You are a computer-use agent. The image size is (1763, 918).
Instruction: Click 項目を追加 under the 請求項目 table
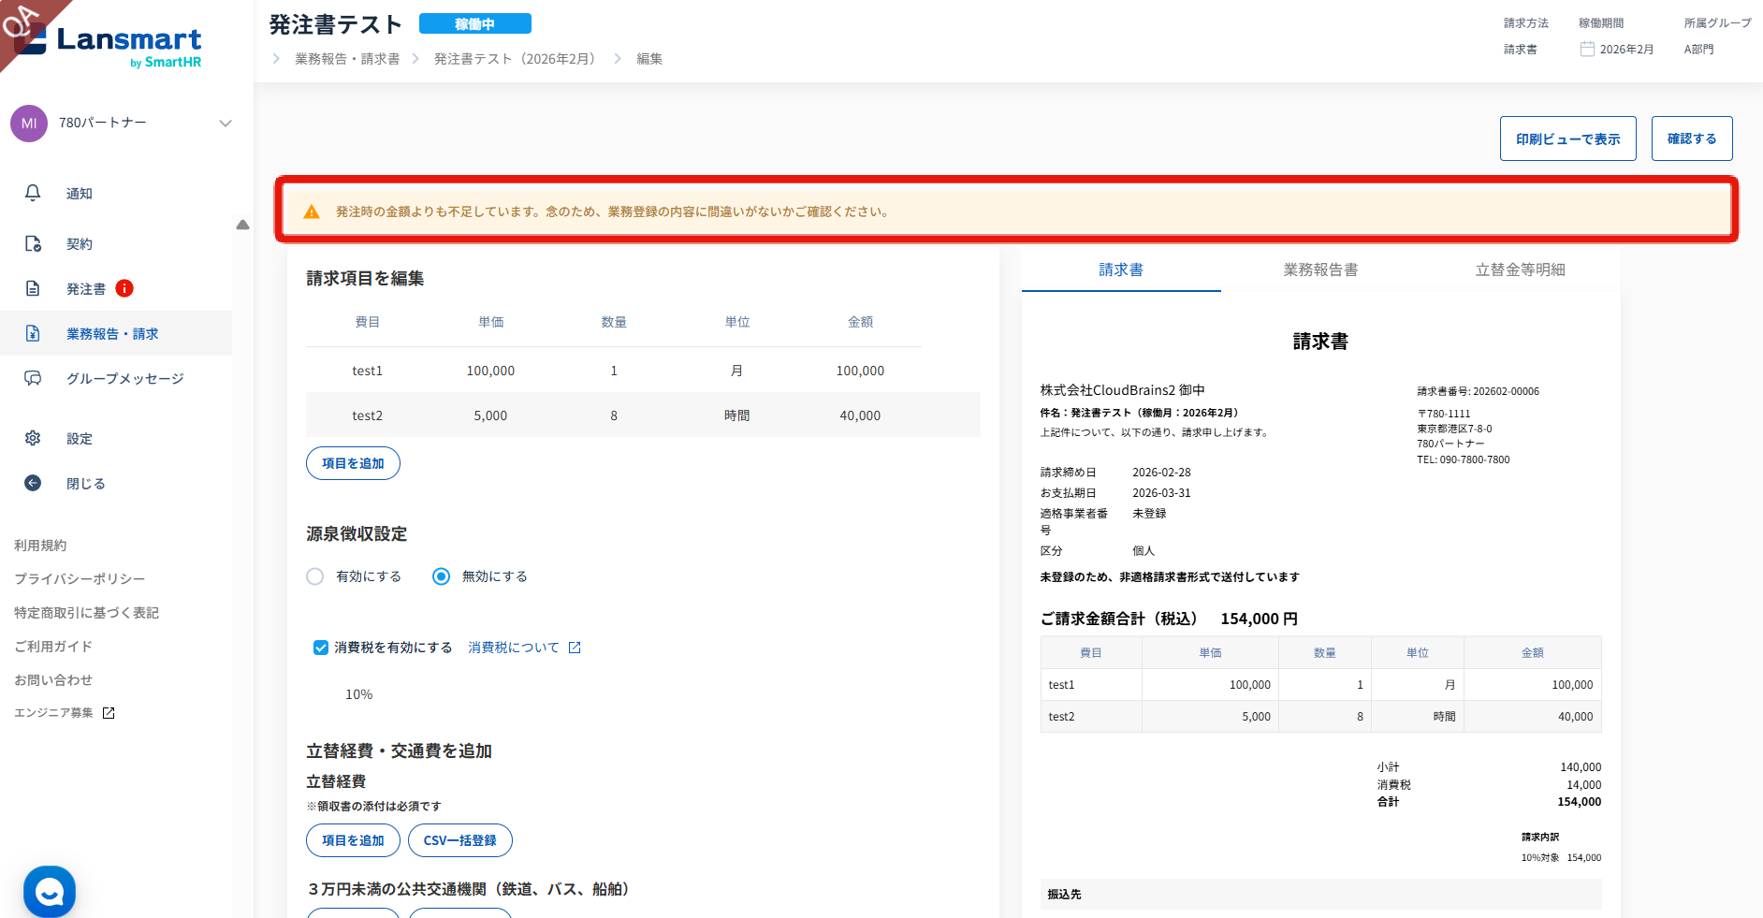(x=353, y=463)
